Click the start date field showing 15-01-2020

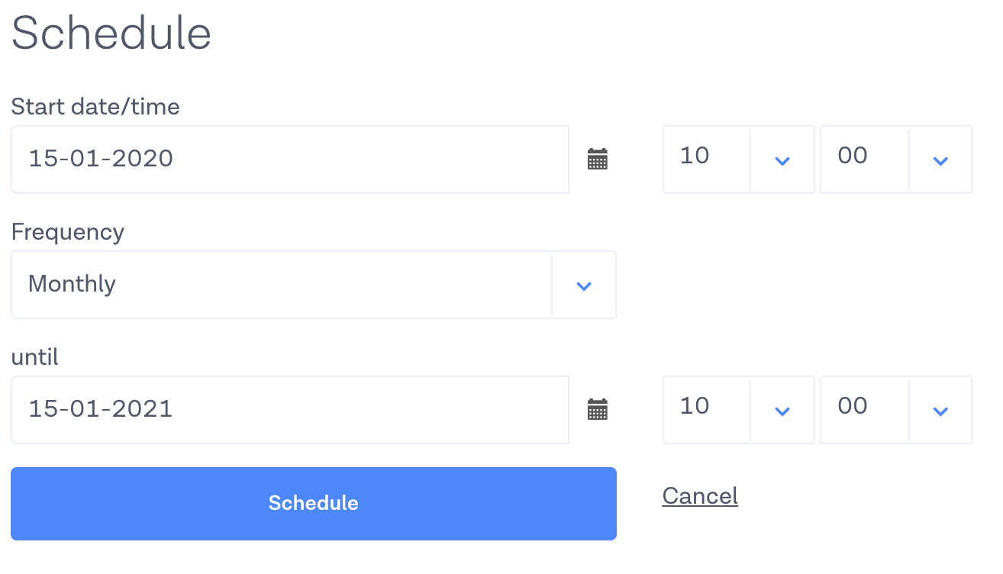(x=290, y=160)
